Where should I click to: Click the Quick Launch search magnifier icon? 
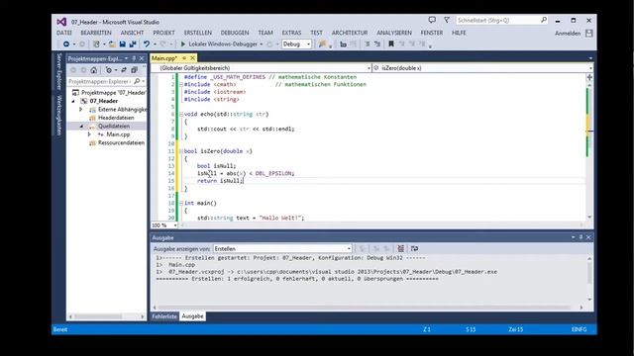(x=544, y=20)
